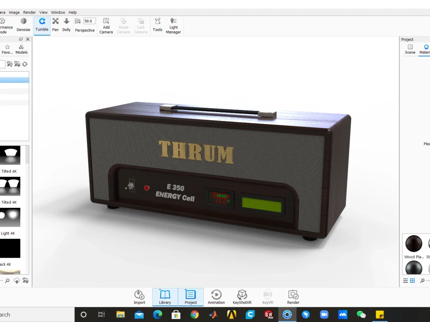This screenshot has height=322, width=430.
Task: Toggle the Project panel button
Action: [x=190, y=297]
